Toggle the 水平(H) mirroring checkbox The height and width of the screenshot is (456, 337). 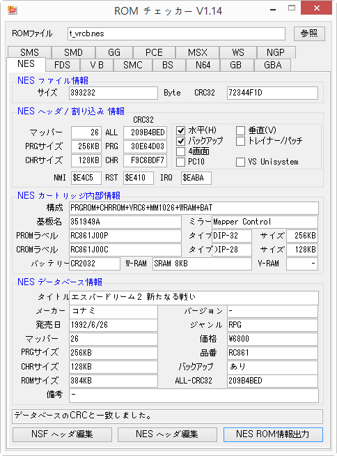pyautogui.click(x=181, y=131)
